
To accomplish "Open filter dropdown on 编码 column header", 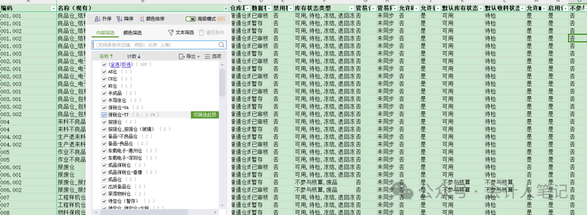I will click(53, 8).
